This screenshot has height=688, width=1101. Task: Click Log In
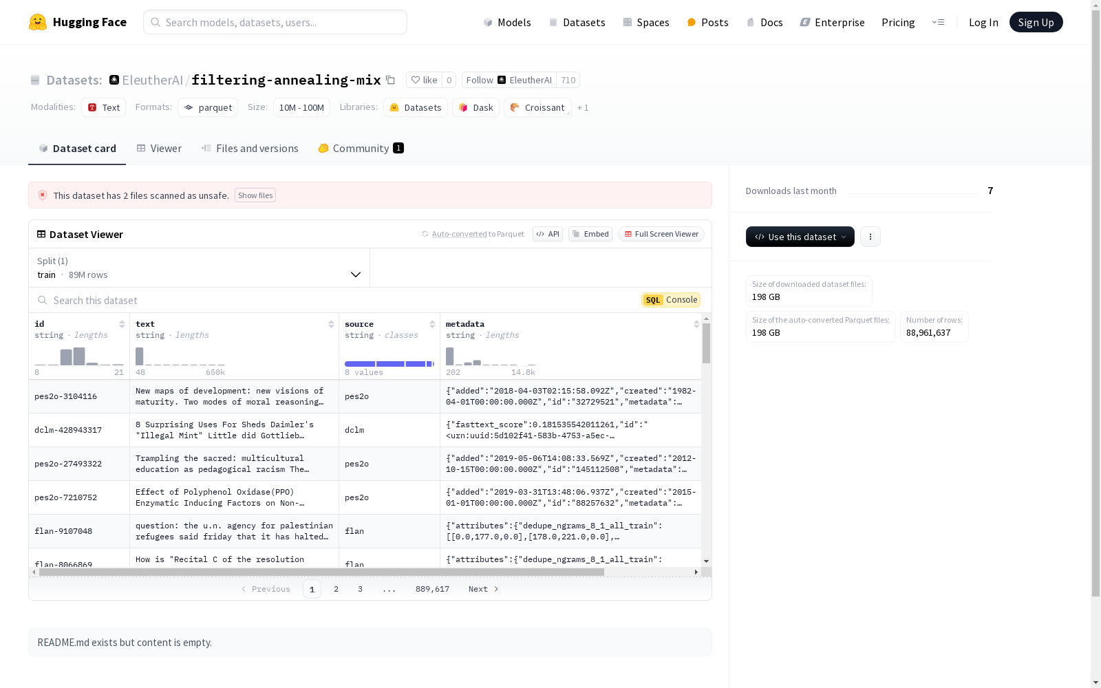click(983, 22)
